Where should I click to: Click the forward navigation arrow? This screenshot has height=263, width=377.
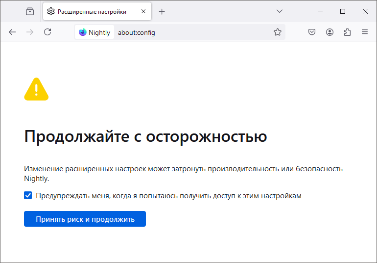(x=30, y=32)
